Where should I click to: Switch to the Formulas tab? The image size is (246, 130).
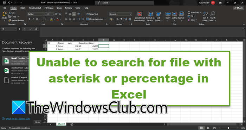point(49,8)
